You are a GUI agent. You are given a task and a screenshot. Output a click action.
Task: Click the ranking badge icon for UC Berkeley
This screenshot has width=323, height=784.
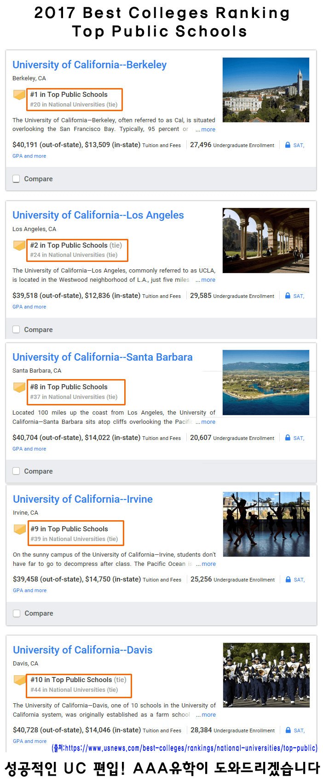pos(19,95)
